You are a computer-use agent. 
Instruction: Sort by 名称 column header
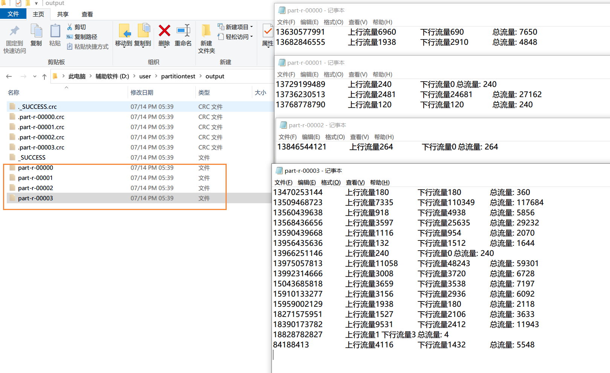pos(14,93)
